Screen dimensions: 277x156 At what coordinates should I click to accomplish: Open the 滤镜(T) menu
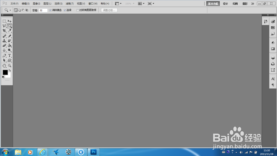click(70, 4)
